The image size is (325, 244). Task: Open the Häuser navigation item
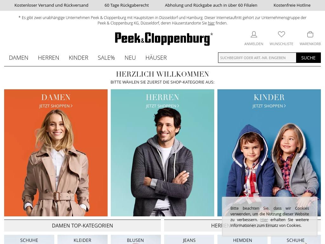(x=156, y=58)
